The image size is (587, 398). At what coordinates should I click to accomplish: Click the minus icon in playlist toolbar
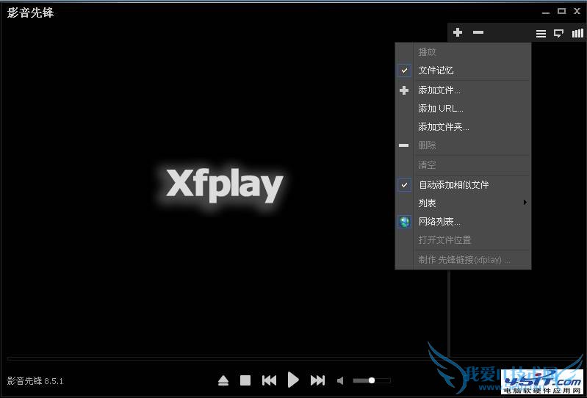[478, 32]
